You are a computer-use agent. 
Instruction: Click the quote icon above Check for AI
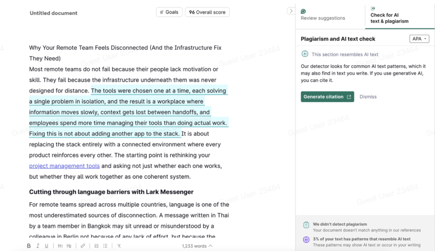tap(373, 9)
